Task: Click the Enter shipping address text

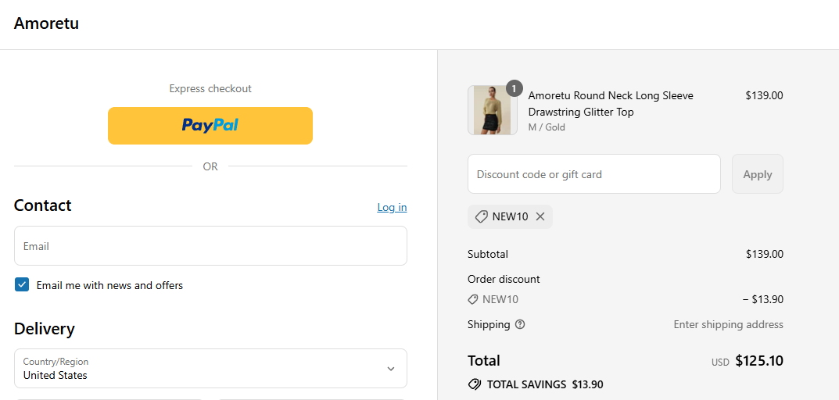Action: (x=728, y=324)
